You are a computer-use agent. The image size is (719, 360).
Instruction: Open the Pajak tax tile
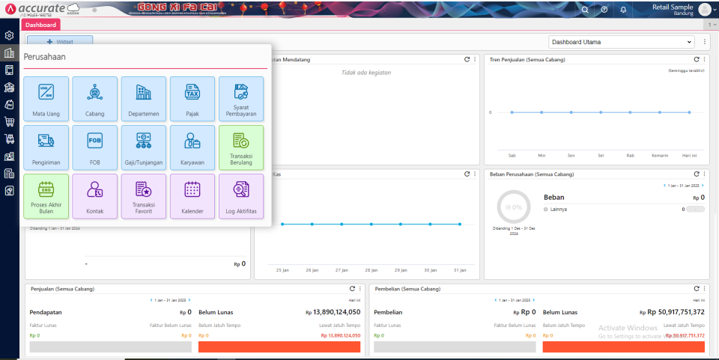coord(192,99)
